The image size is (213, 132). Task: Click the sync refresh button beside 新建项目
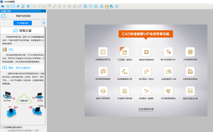click(44, 23)
